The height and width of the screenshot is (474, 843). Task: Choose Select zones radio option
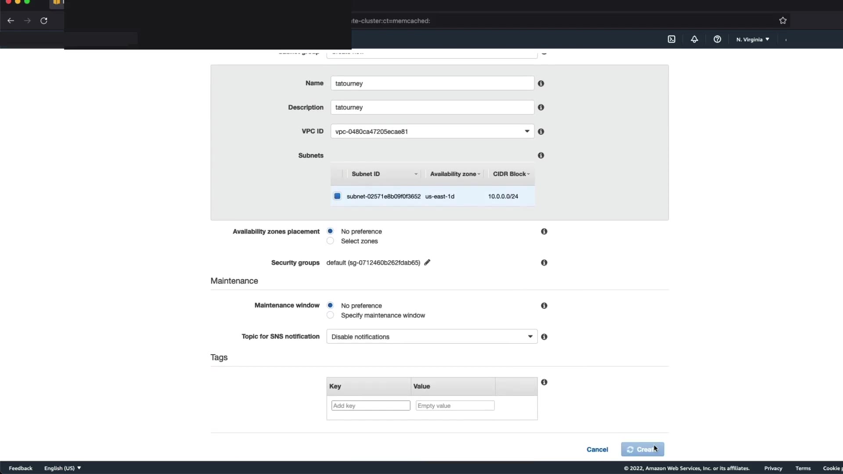click(x=330, y=241)
